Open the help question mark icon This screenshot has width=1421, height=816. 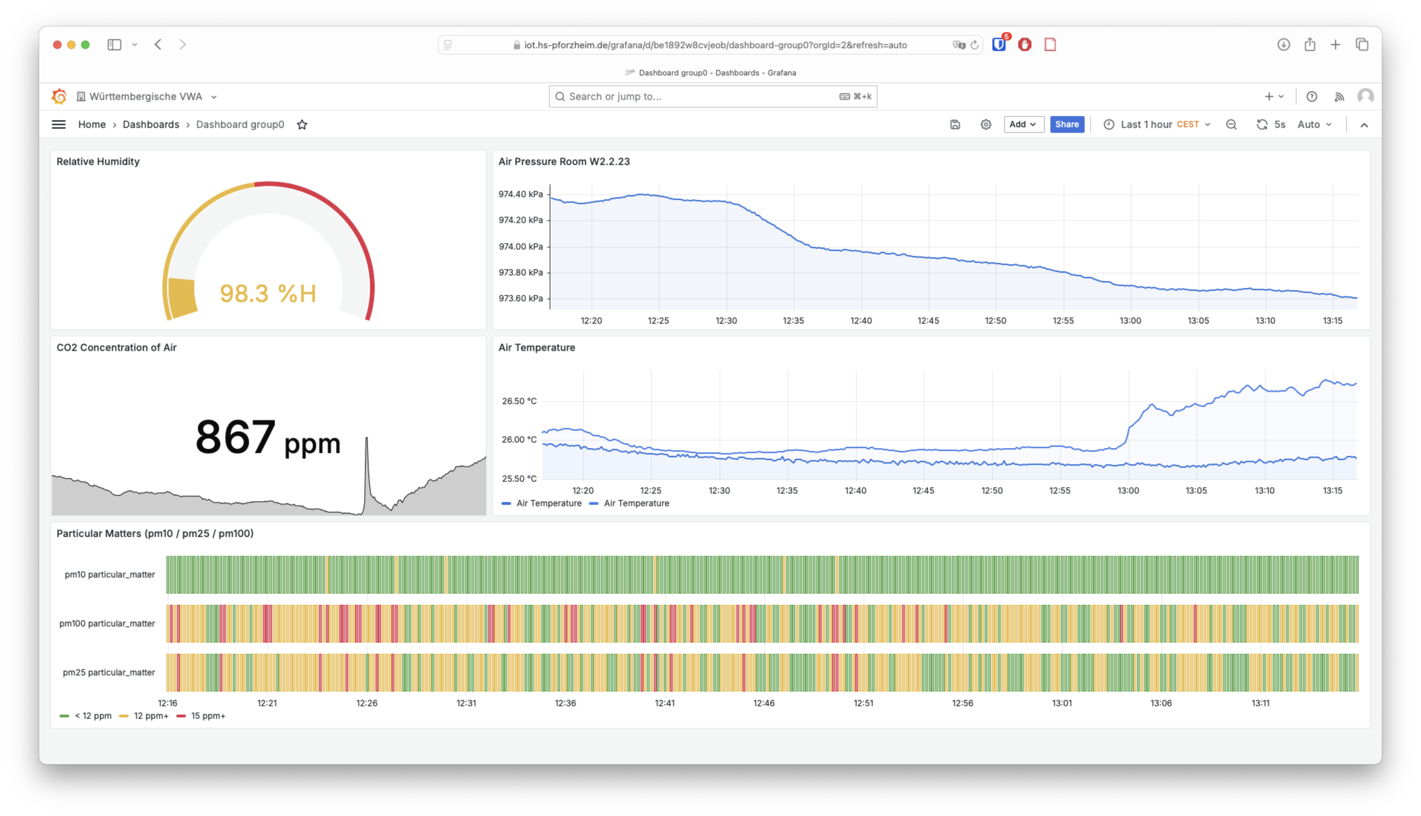pos(1312,96)
